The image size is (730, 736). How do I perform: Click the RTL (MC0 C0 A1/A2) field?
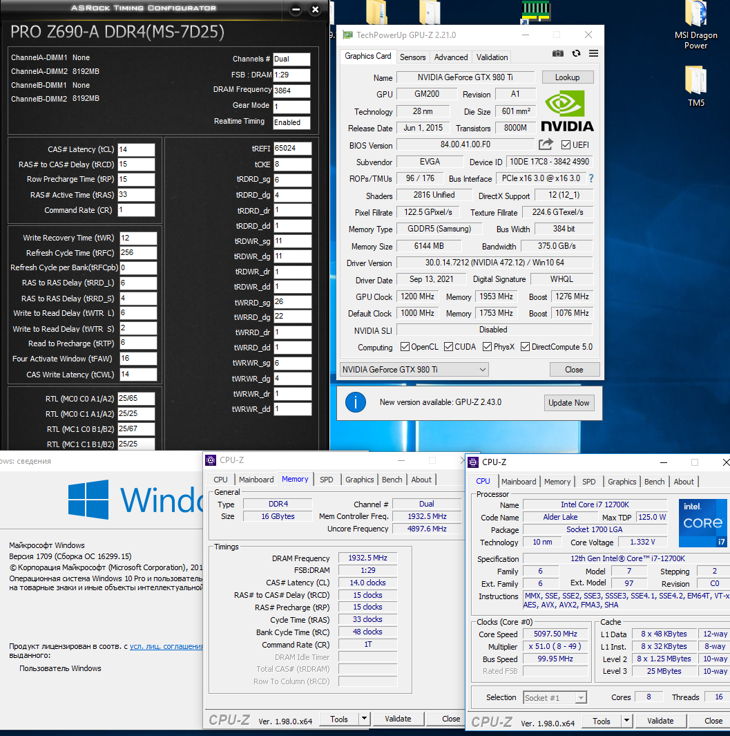[x=136, y=399]
